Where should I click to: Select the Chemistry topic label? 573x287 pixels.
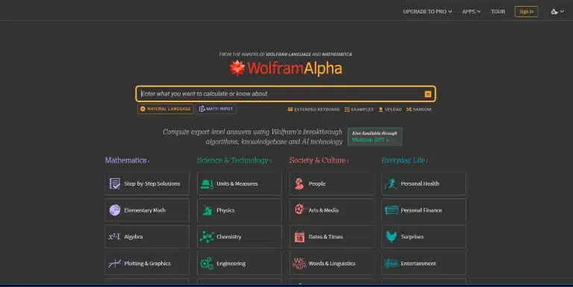[229, 236]
